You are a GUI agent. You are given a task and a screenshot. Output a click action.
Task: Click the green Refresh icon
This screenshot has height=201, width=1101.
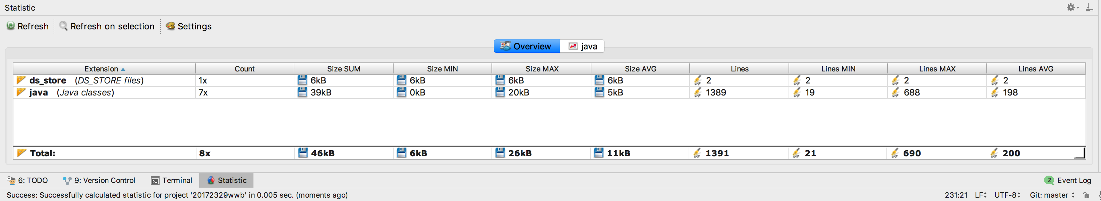tap(11, 26)
